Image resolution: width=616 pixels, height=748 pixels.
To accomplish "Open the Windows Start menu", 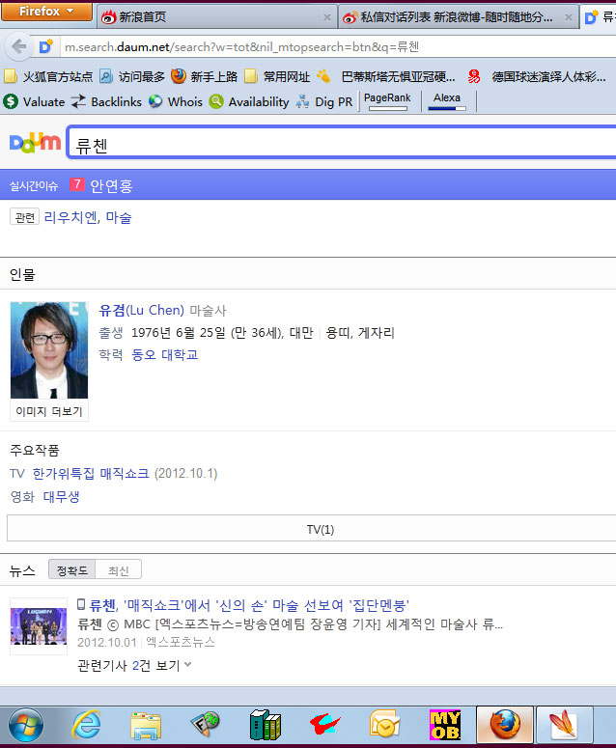I will point(26,726).
